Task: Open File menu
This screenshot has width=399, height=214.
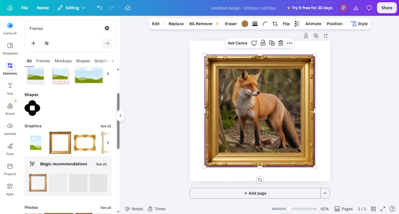Action: click(25, 8)
